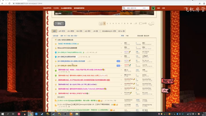Click the 注册 register link in the header
The width and height of the screenshot is (206, 116).
(x=163, y=8)
